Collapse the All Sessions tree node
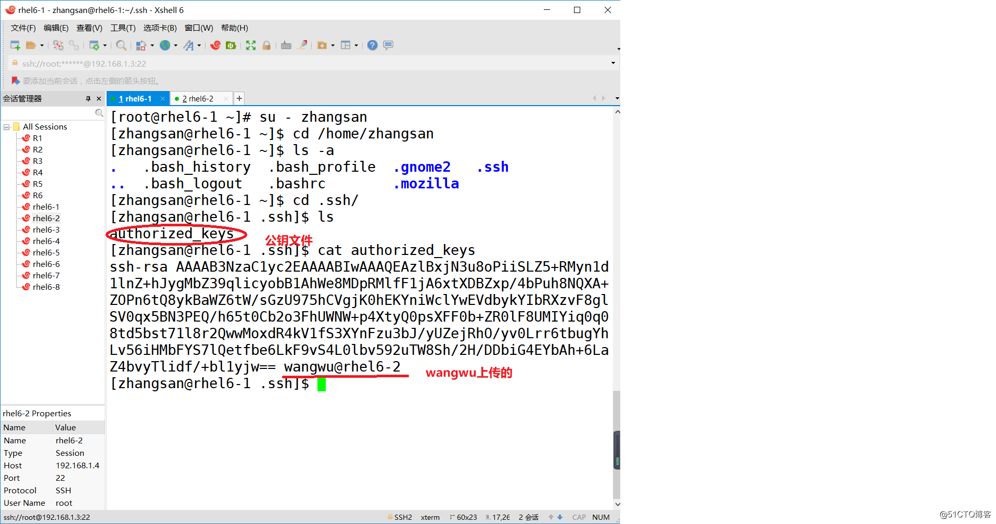The width and height of the screenshot is (996, 524). [x=7, y=127]
